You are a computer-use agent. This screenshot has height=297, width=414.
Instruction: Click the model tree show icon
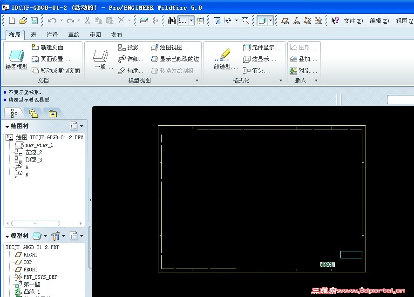(37, 236)
